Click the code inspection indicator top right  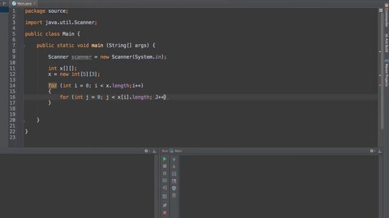coord(381,10)
